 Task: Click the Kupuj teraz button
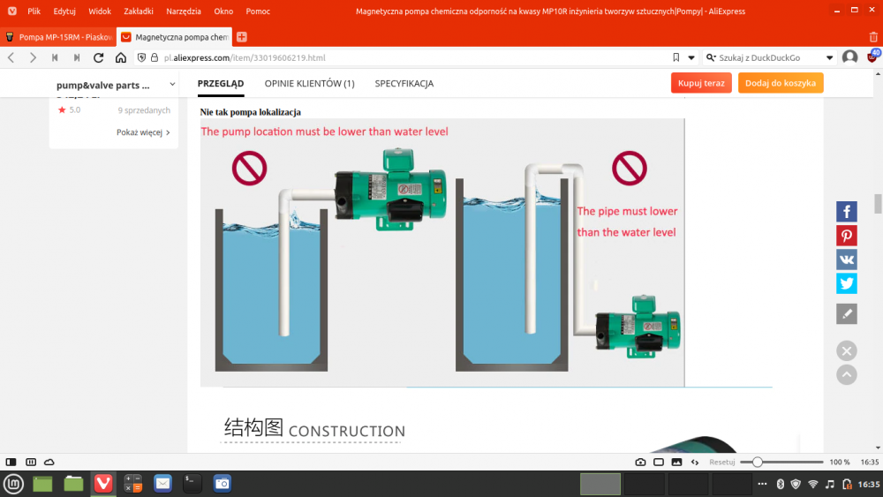pyautogui.click(x=701, y=83)
